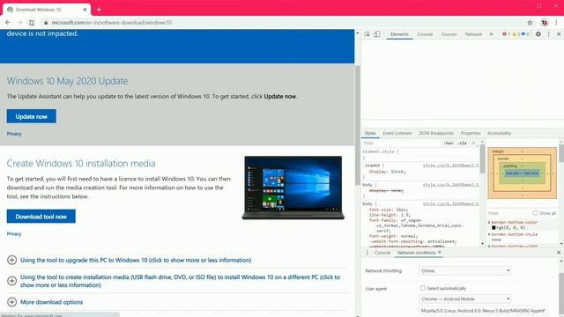The image size is (564, 317).
Task: Open the DevTools customize three-dot menu
Action: coord(548,34)
